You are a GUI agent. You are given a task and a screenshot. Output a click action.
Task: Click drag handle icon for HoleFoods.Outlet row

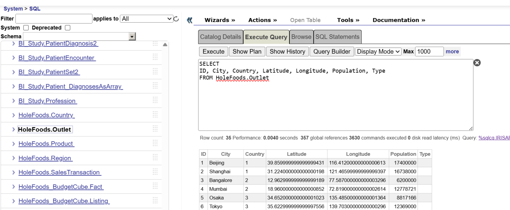[155, 129]
